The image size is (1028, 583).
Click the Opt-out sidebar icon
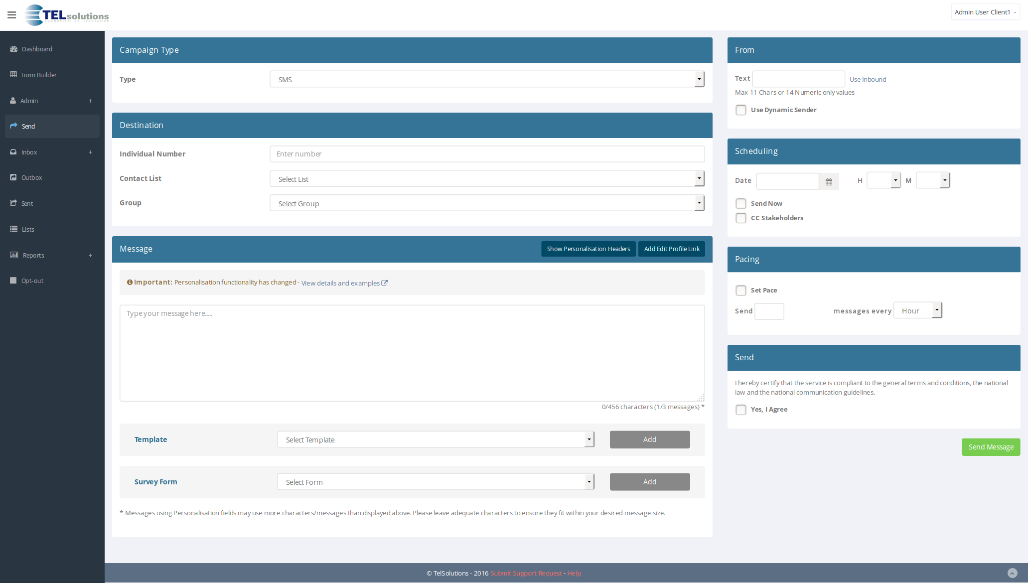(13, 281)
